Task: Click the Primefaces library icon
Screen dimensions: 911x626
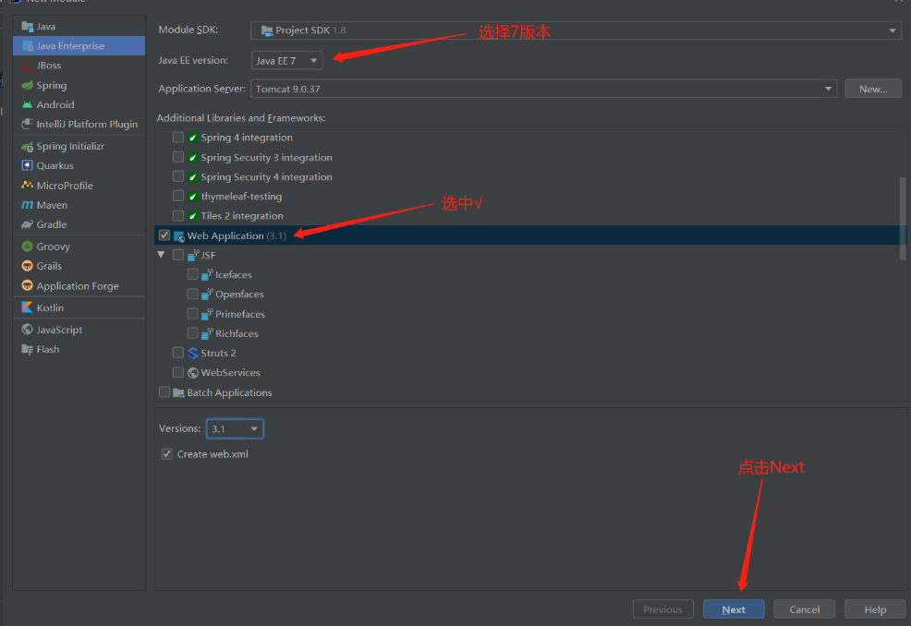Action: (x=207, y=314)
